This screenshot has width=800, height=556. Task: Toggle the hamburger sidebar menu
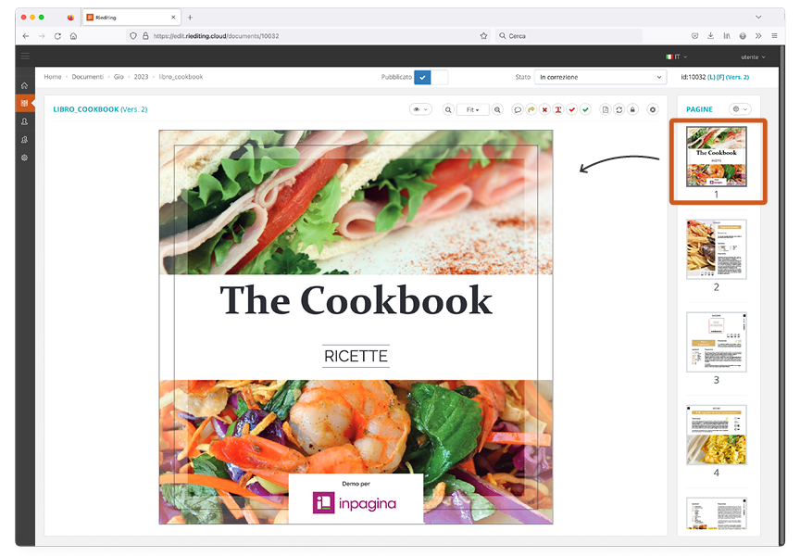click(25, 57)
